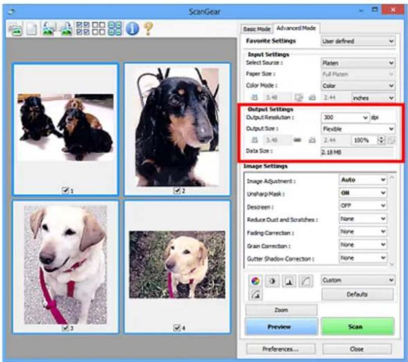Viewport: 408px width, 362px height.
Task: Toggle the checkbox for image 2
Action: (x=177, y=191)
